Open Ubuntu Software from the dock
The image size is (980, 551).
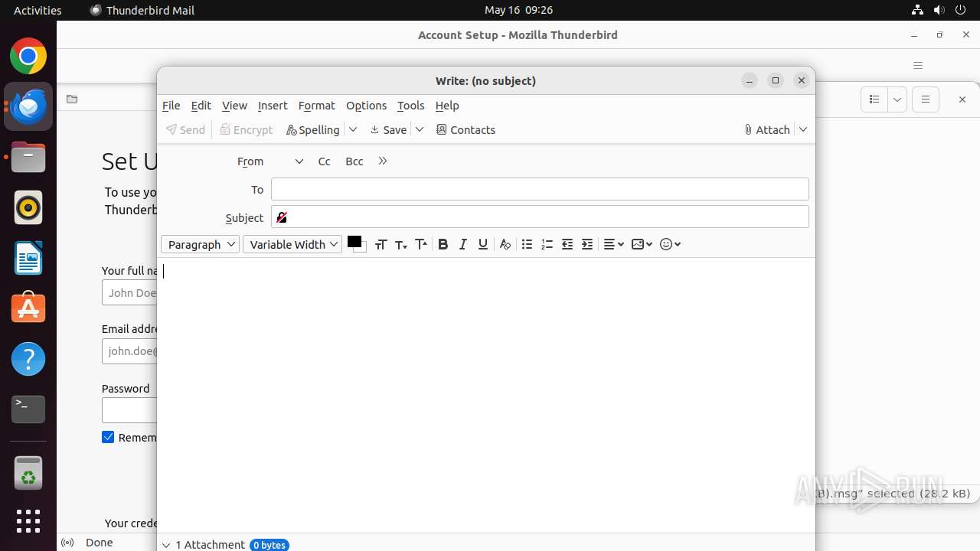28,308
